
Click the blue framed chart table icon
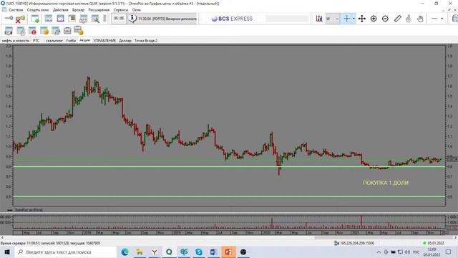point(60,19)
